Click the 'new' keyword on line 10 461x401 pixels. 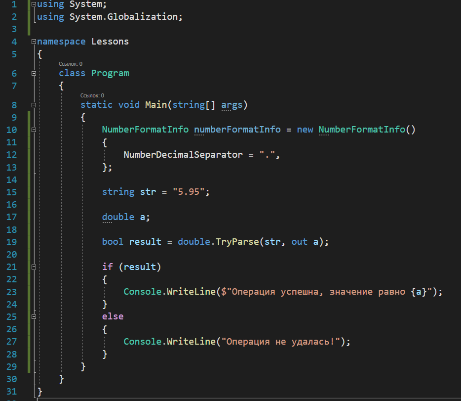click(x=305, y=130)
